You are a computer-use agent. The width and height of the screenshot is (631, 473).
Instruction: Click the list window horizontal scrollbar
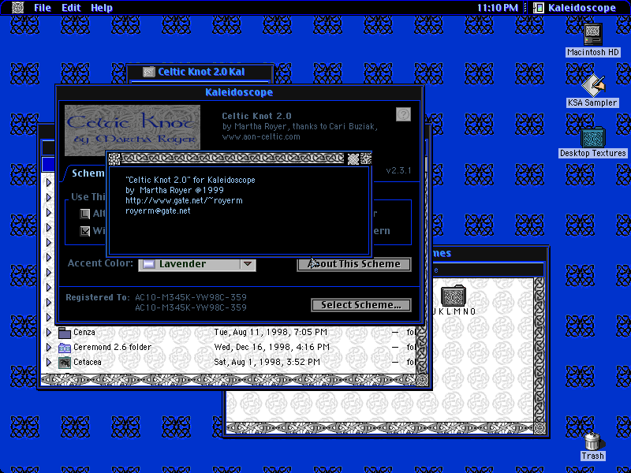click(x=229, y=380)
